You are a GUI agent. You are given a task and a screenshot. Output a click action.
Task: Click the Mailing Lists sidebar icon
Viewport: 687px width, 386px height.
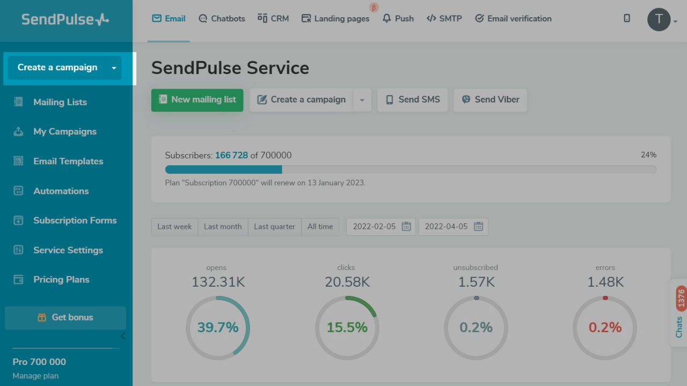click(18, 102)
